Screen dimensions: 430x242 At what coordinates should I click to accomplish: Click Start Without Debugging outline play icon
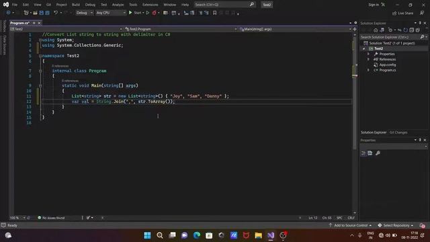point(148,13)
